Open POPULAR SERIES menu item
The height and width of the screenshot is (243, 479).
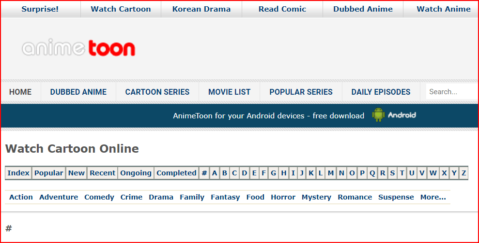coord(301,92)
